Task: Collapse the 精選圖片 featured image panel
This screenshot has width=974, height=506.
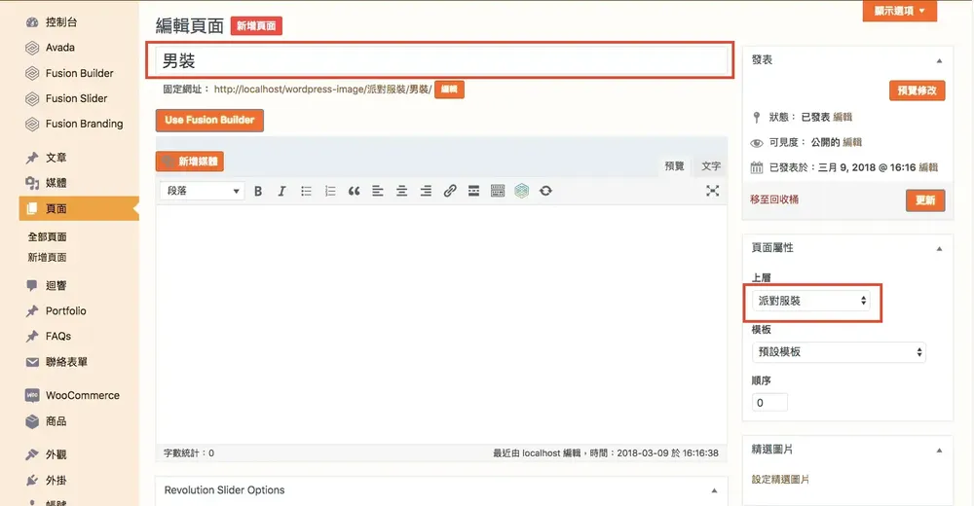Action: click(939, 451)
